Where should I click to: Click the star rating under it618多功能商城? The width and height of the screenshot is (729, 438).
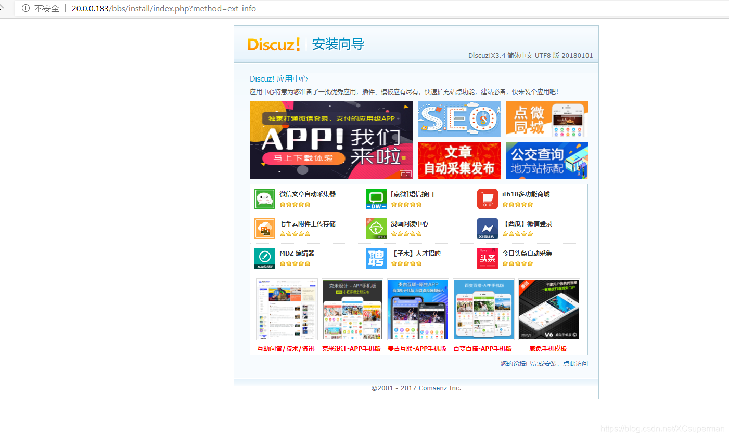[x=518, y=204]
